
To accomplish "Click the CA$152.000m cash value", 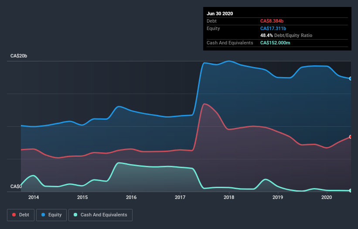I will pyautogui.click(x=275, y=43).
